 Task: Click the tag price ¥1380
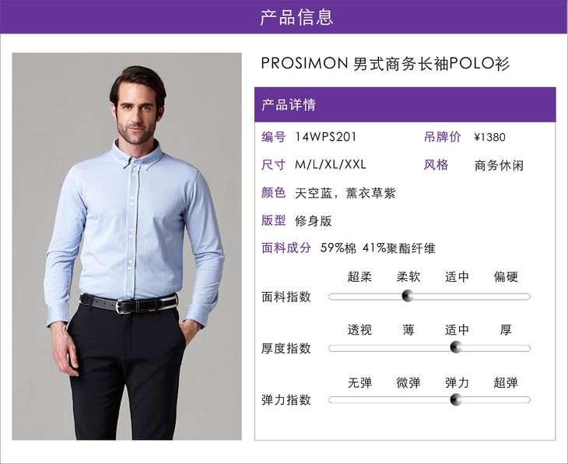click(489, 137)
